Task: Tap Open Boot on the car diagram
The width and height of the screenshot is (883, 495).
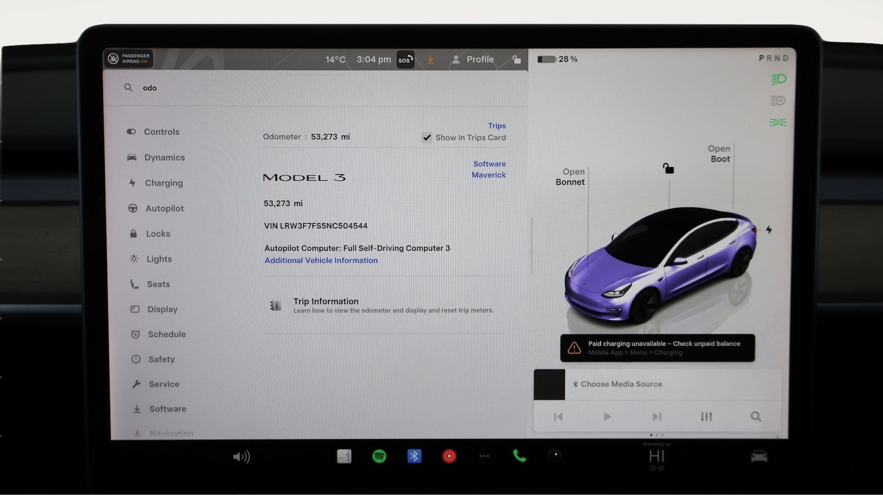Action: pos(719,154)
